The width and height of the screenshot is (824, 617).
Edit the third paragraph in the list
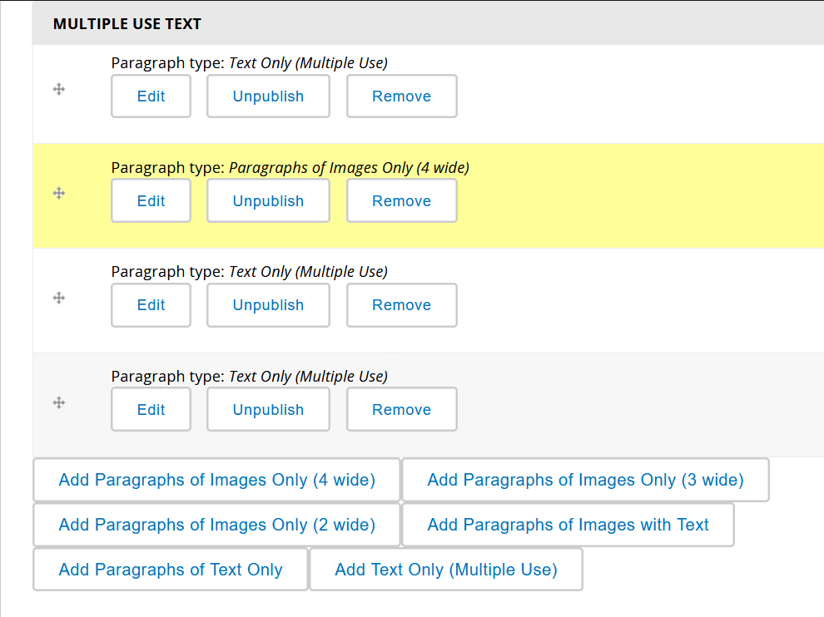click(x=151, y=305)
